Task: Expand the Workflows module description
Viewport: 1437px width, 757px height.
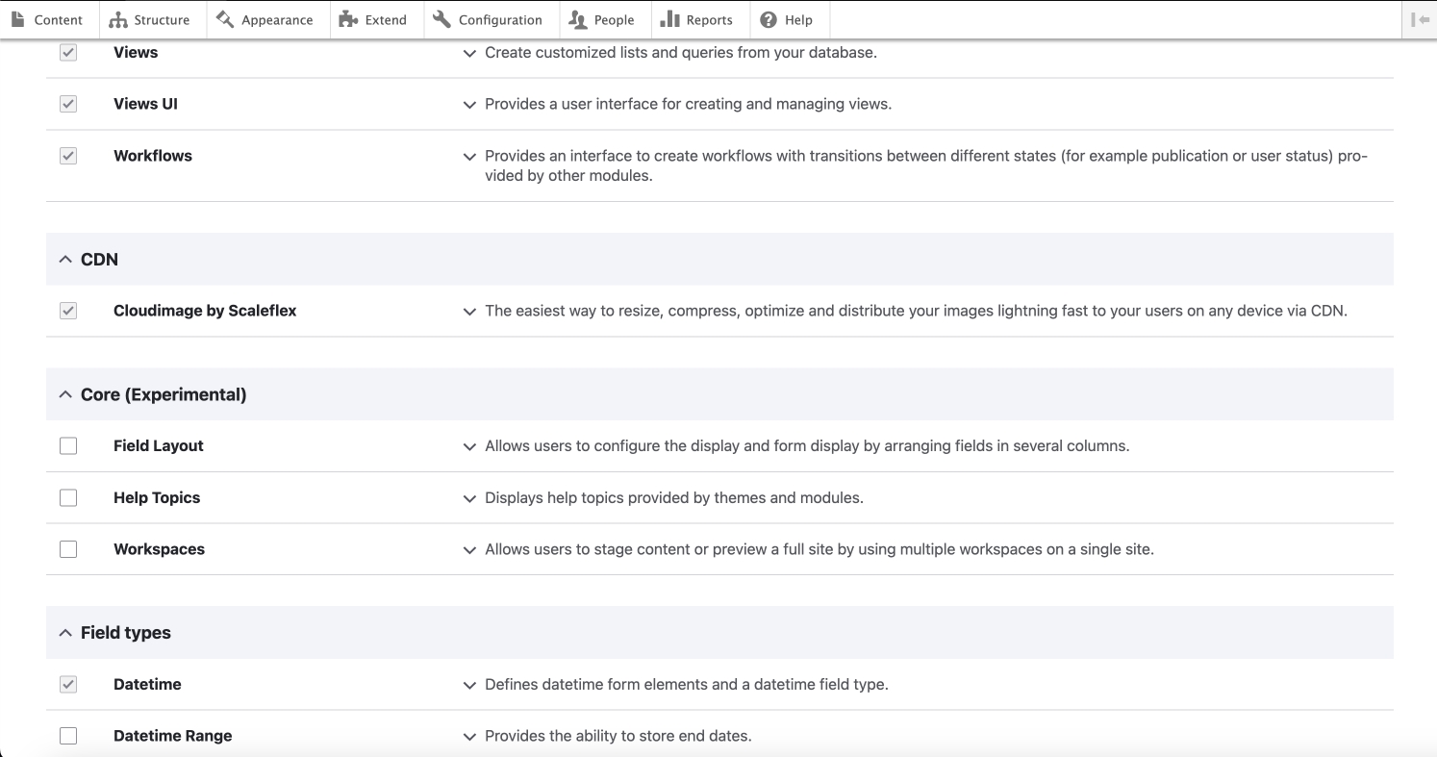Action: (x=469, y=157)
